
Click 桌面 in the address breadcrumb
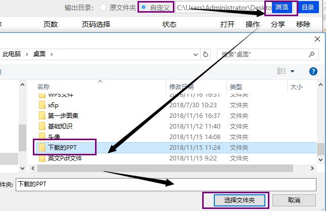click(x=39, y=54)
